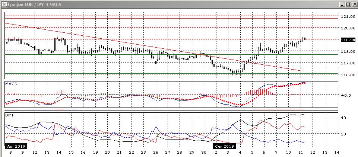This screenshot has width=358, height=157.
Task: Minimize the EUR/JPY chart window
Action: pos(342,4)
